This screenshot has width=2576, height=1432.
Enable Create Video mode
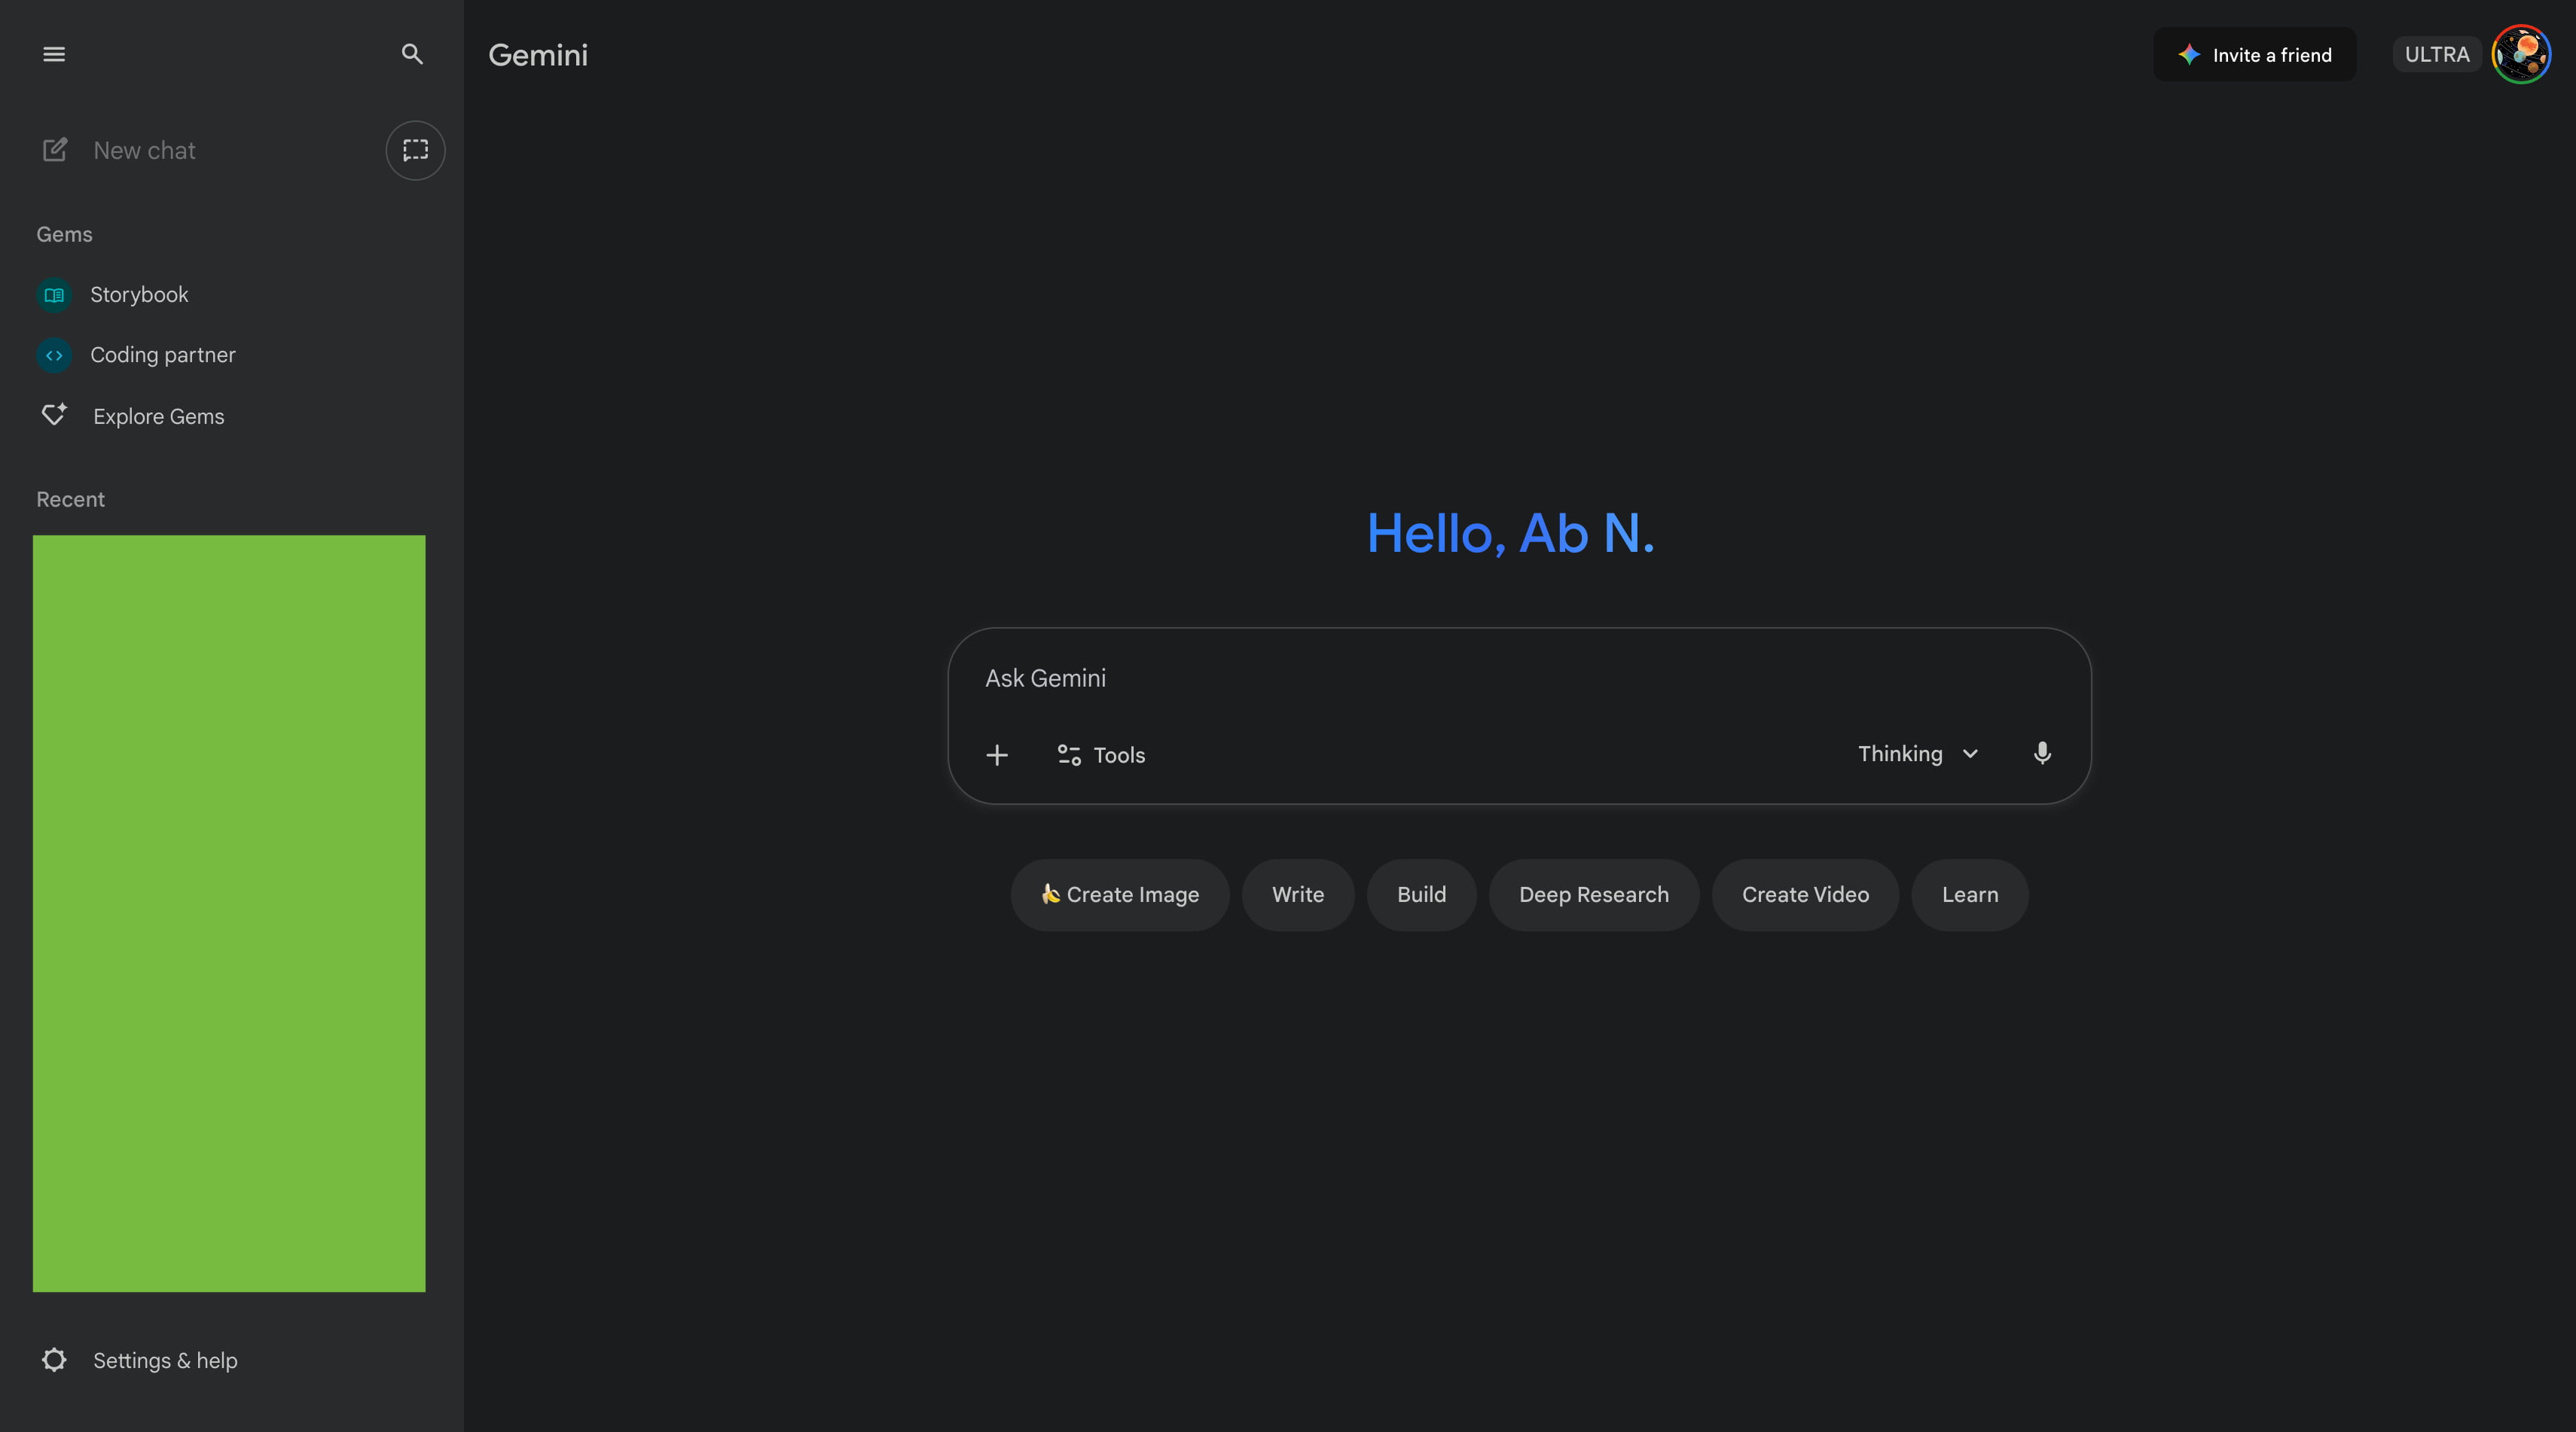(x=1805, y=894)
